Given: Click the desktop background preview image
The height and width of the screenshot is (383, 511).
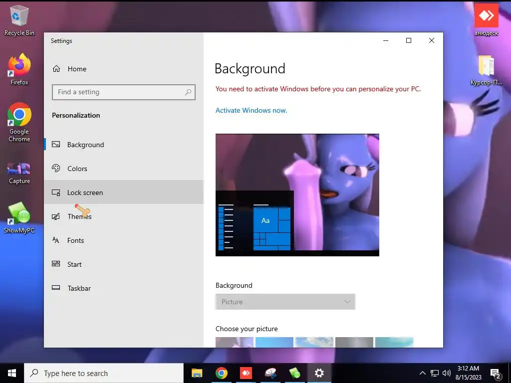Looking at the screenshot, I should coord(297,195).
